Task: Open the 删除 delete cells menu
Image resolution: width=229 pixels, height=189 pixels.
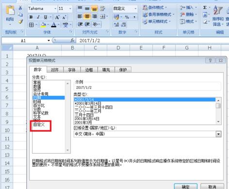Action: 188,14
